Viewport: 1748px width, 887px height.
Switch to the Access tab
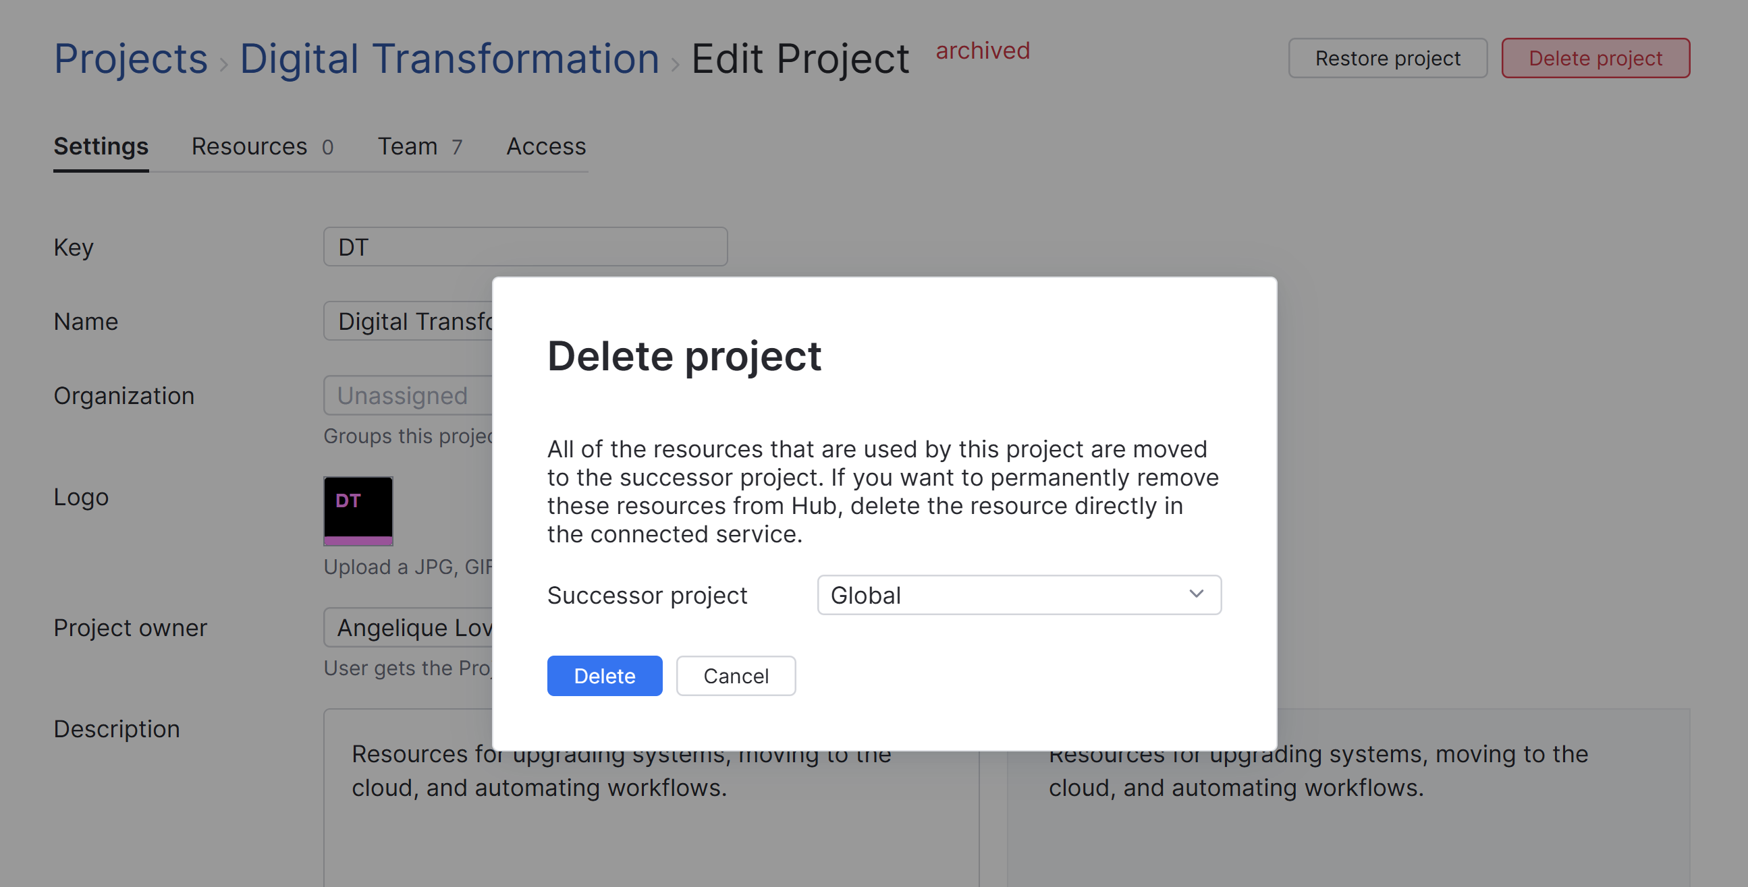click(x=545, y=146)
